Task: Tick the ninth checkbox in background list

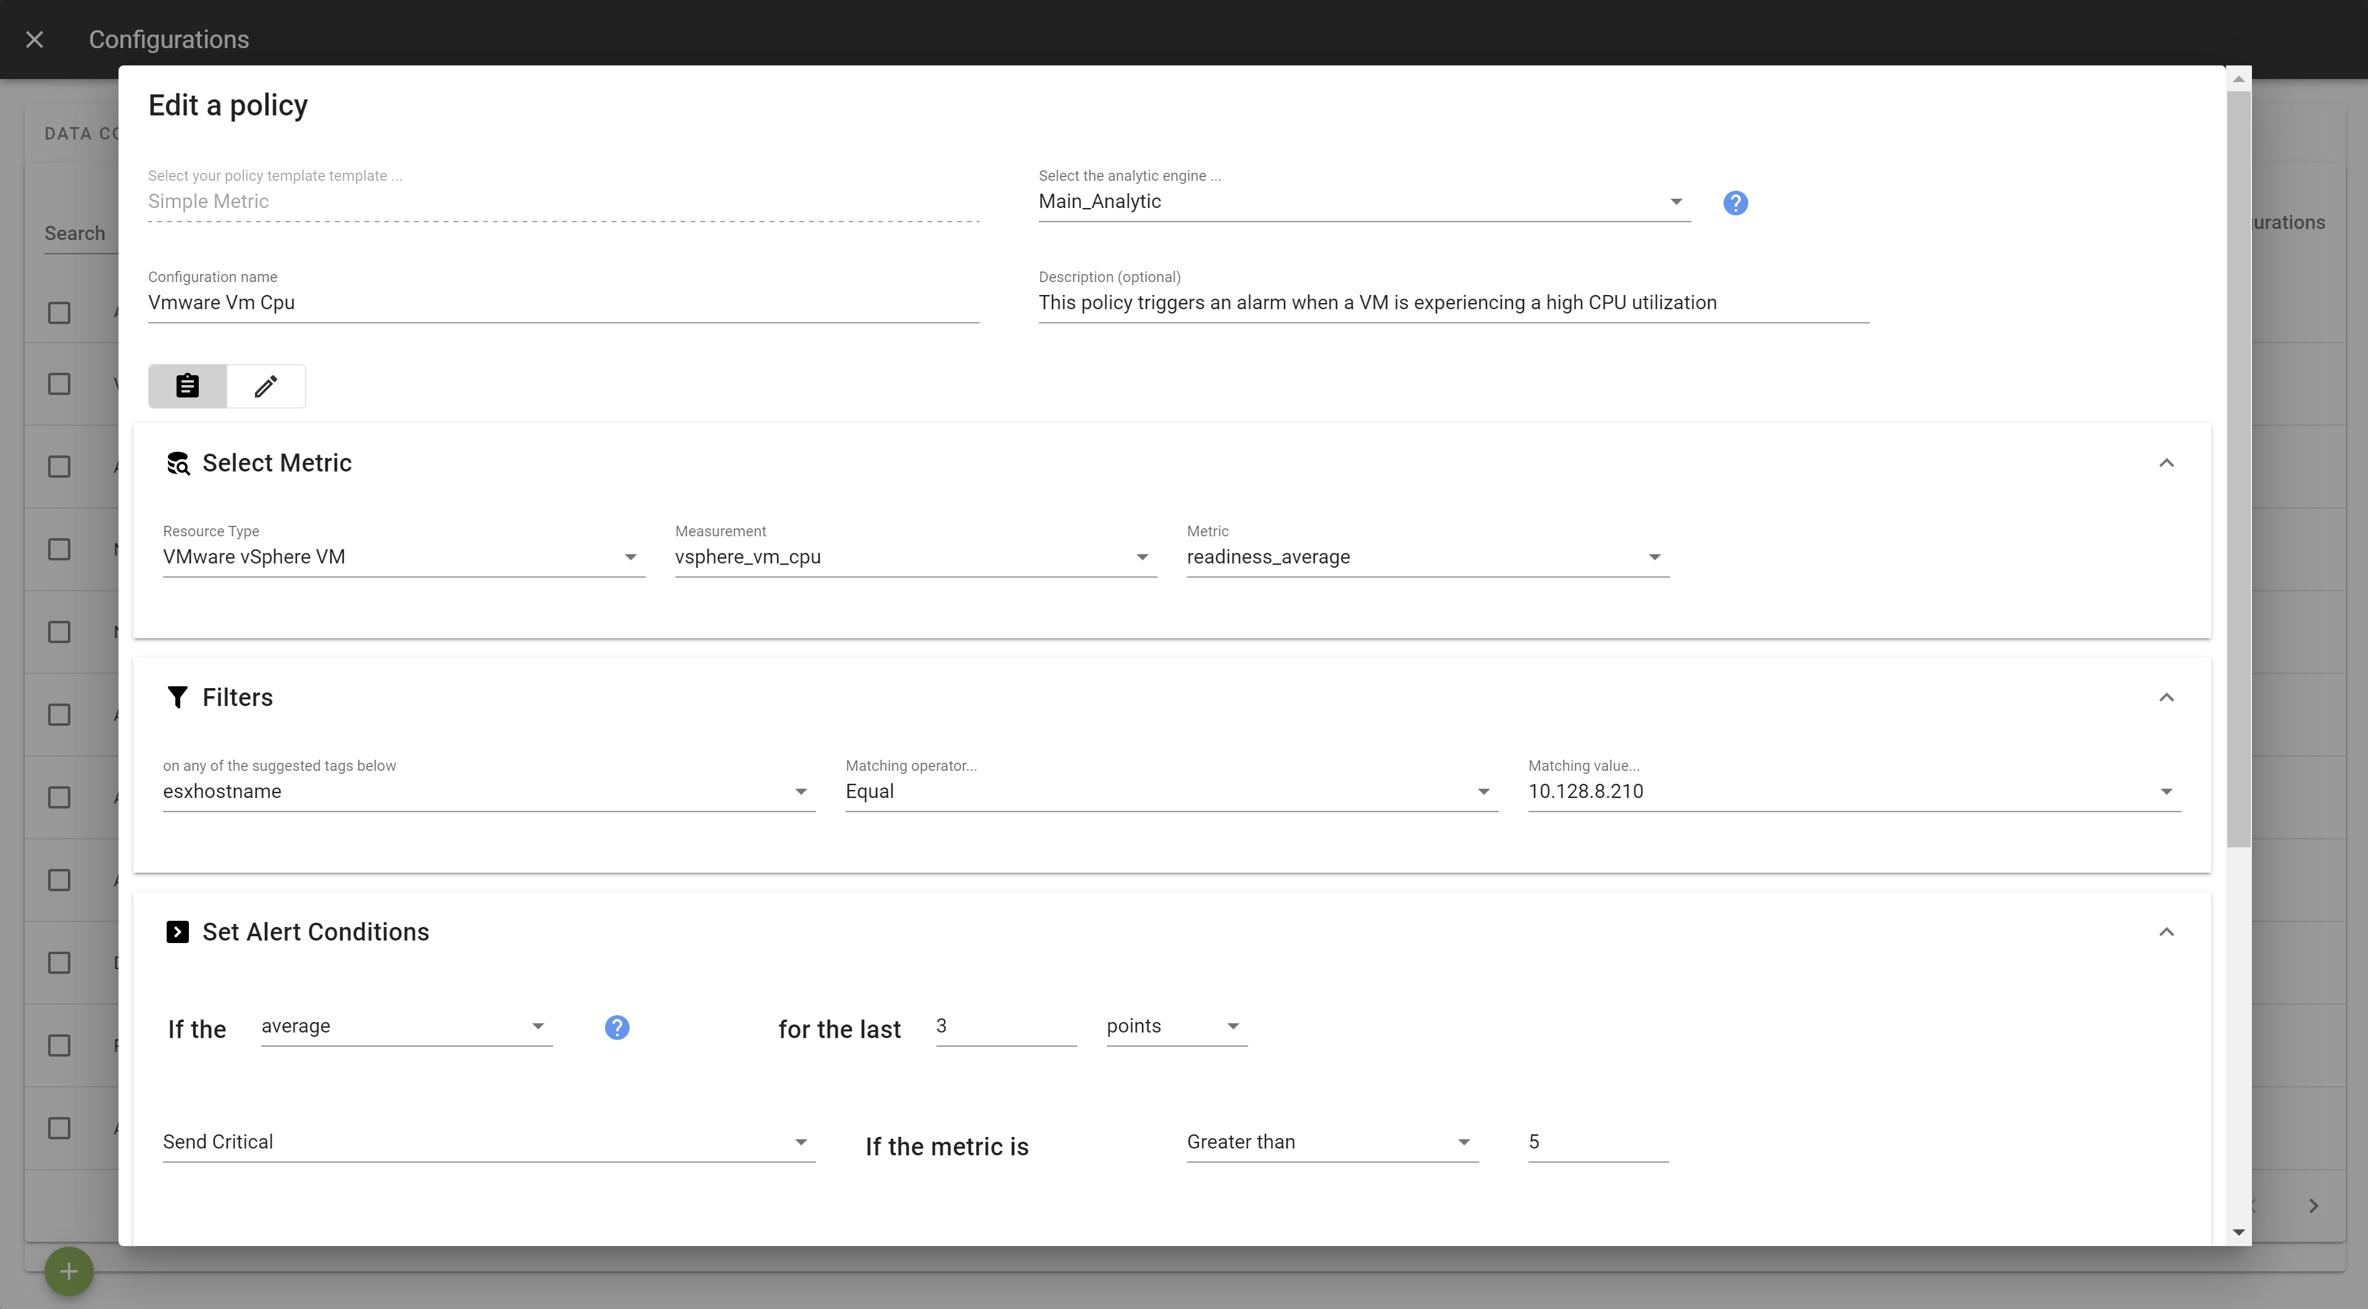Action: pos(59,963)
